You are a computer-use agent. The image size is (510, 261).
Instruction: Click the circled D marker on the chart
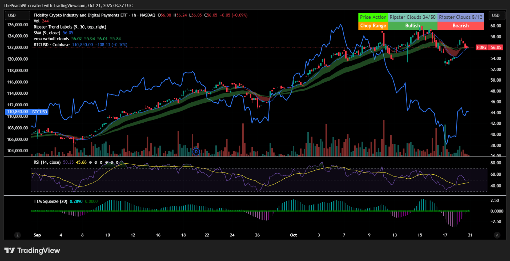click(x=196, y=152)
